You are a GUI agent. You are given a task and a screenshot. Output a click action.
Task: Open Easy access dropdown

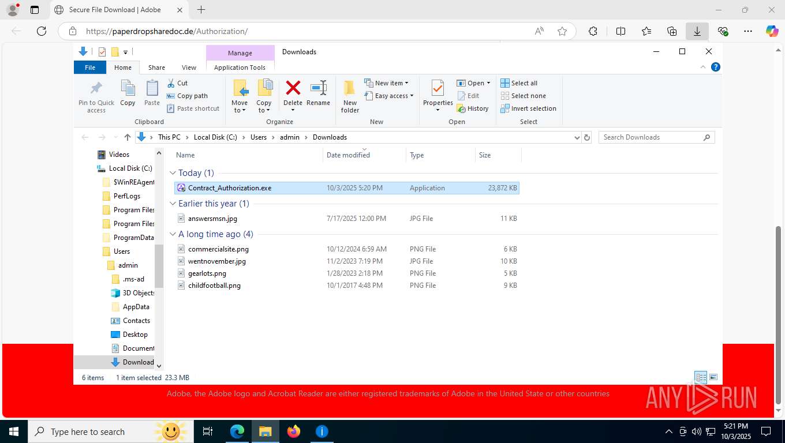tap(389, 96)
